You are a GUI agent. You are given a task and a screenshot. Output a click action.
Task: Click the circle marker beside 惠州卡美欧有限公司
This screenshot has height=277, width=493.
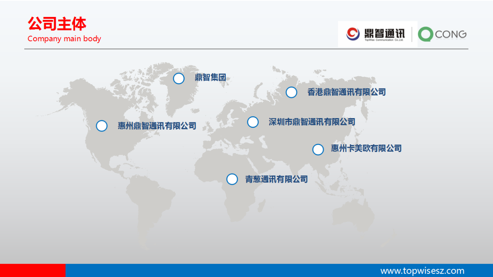pos(318,150)
